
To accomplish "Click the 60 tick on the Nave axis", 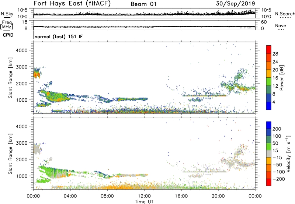I will tap(264, 22).
